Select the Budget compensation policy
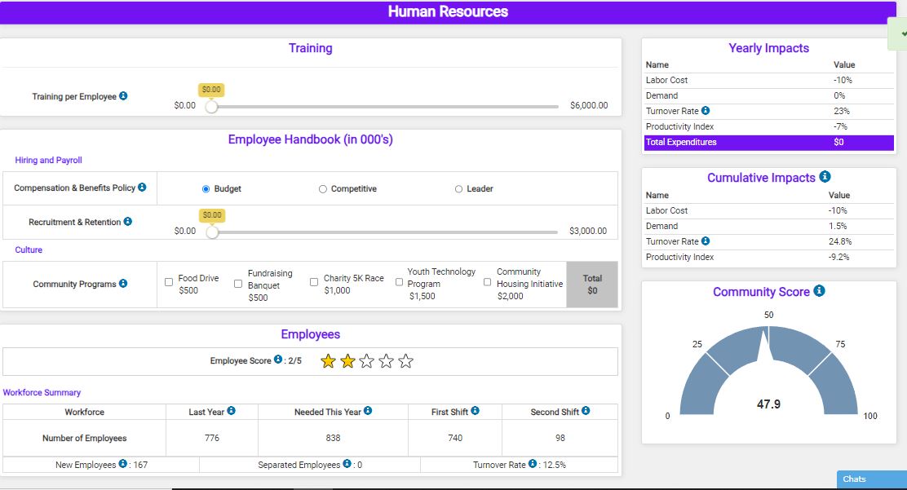This screenshot has height=490, width=907. [x=206, y=189]
